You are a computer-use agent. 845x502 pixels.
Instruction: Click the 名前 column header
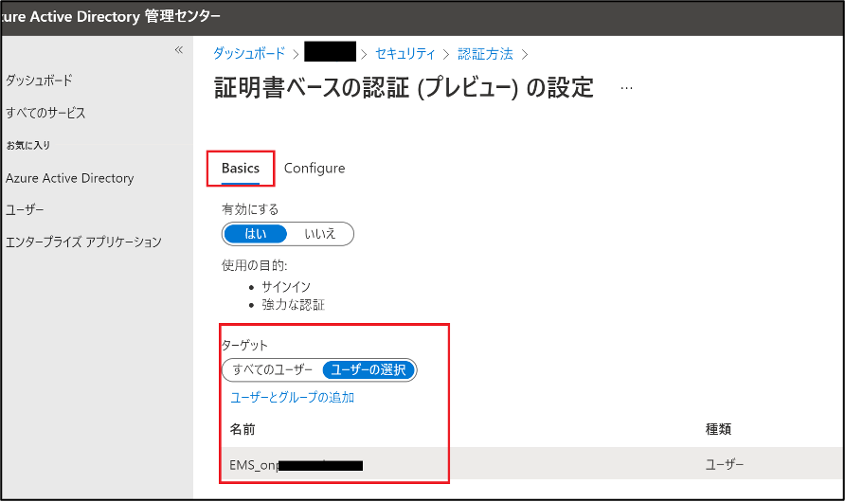[243, 429]
